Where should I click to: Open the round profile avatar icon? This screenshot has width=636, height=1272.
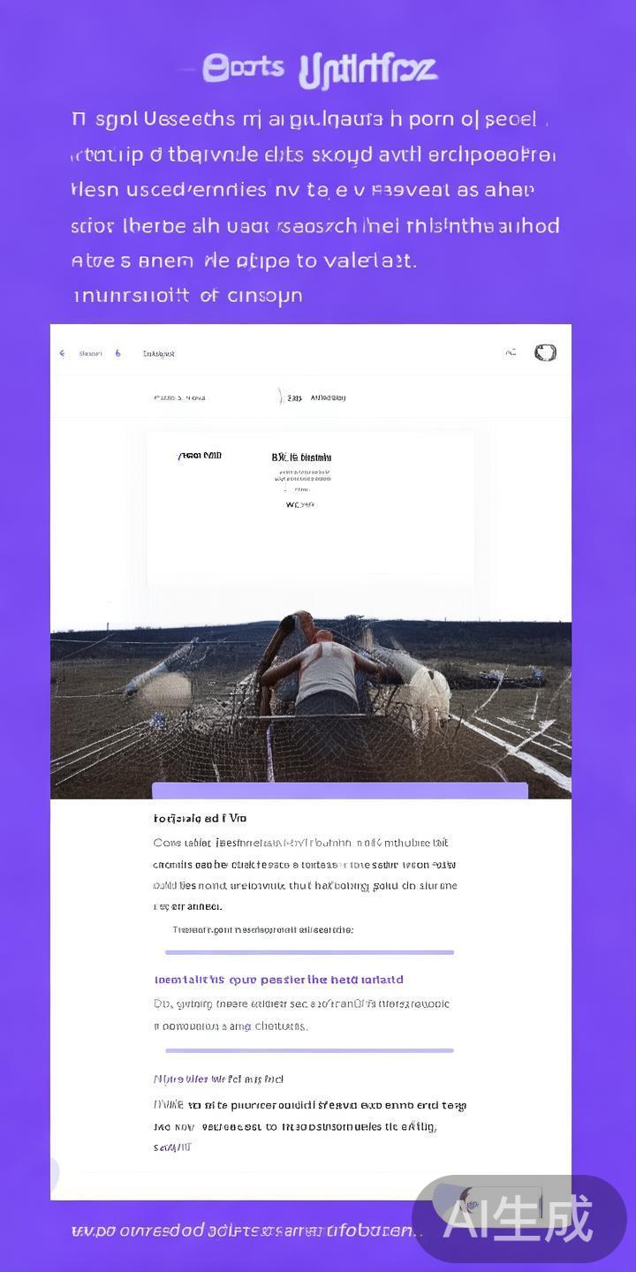[x=545, y=352]
